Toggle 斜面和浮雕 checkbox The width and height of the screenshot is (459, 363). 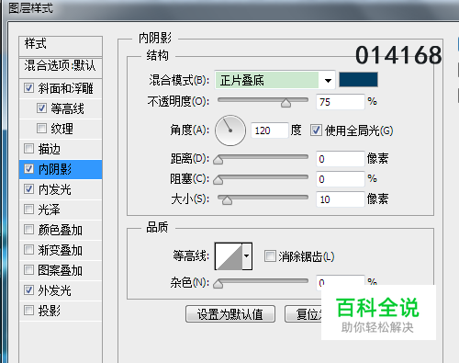(x=28, y=88)
